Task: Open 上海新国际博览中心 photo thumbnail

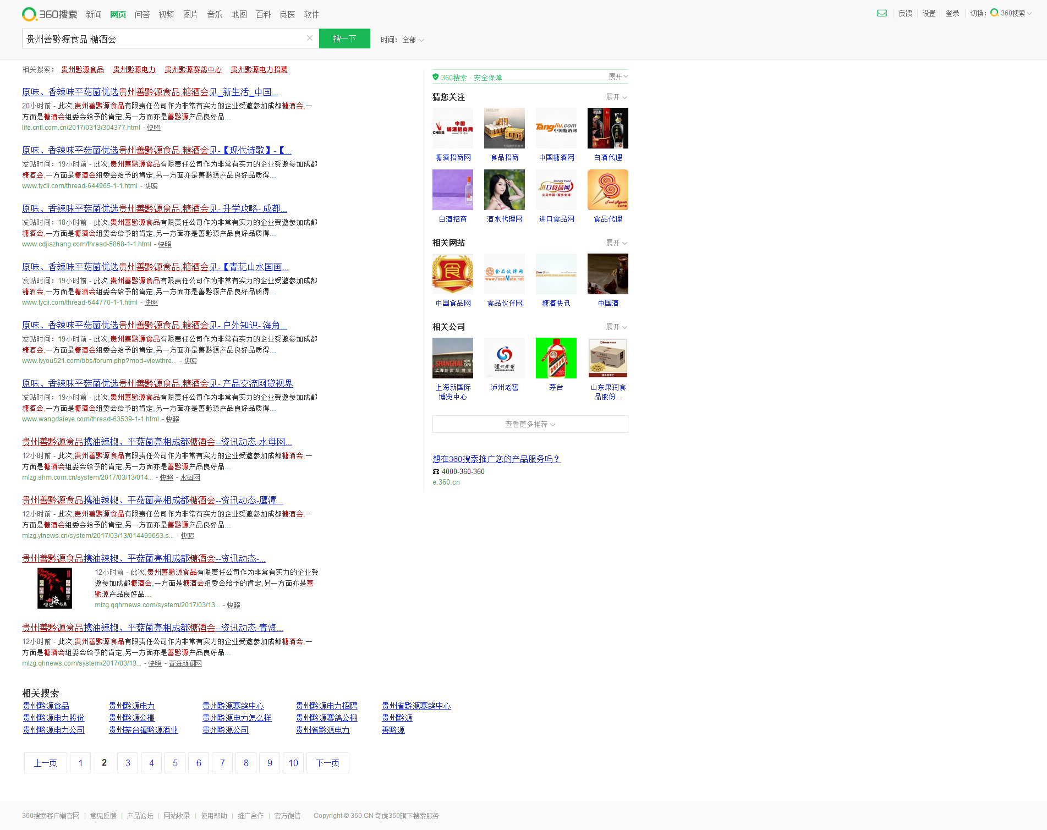Action: tap(453, 358)
